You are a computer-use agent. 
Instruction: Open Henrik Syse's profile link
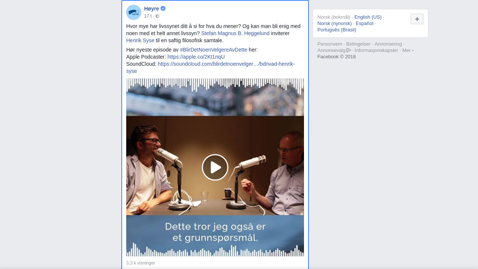[140, 40]
